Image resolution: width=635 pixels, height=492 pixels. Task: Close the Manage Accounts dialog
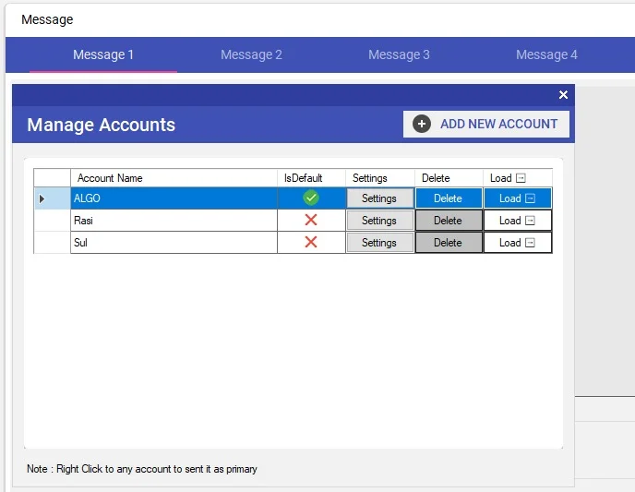563,95
